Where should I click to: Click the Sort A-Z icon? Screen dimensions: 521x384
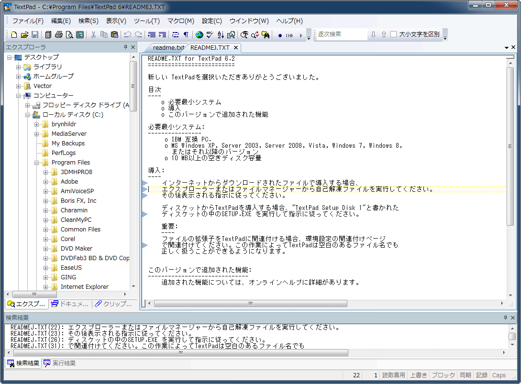pos(221,35)
